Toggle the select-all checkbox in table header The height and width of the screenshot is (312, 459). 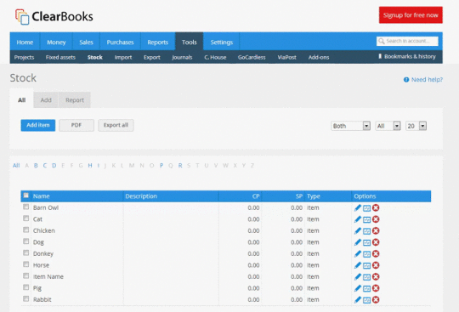click(26, 196)
